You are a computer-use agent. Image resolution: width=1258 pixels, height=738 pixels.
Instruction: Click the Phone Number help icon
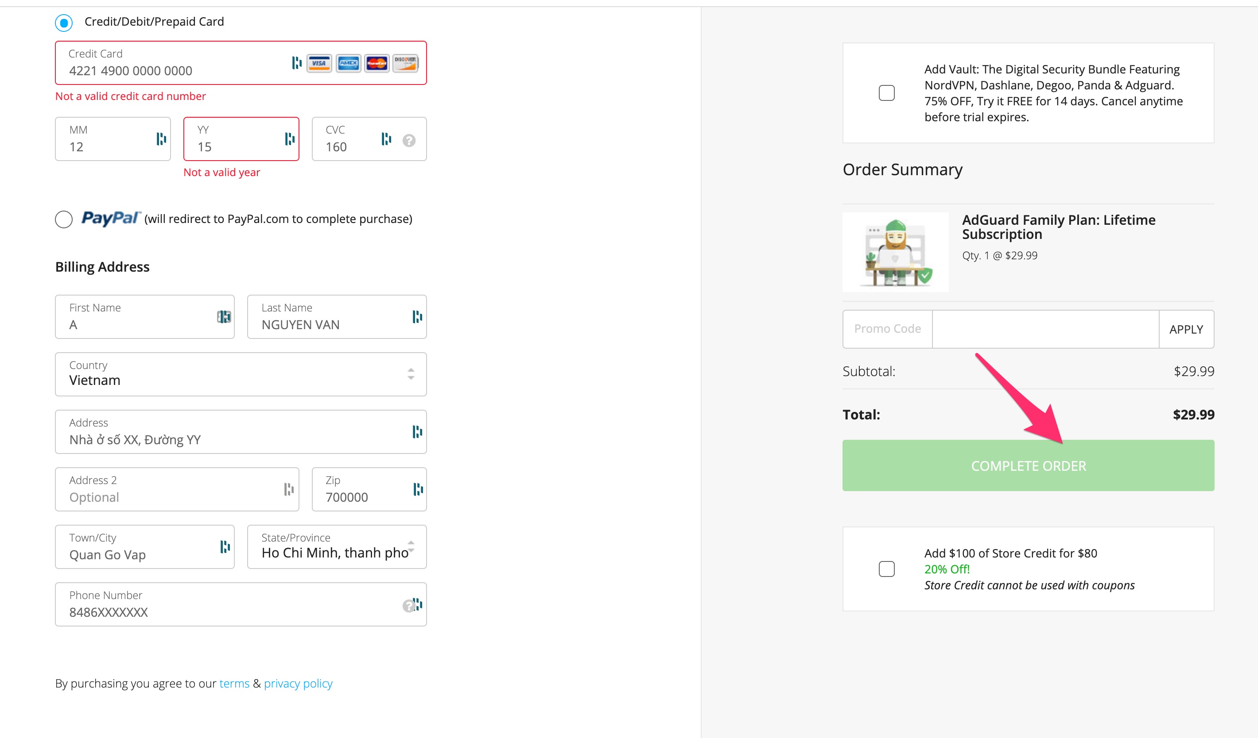(408, 605)
